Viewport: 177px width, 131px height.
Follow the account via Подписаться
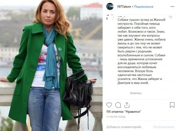tap(144, 7)
